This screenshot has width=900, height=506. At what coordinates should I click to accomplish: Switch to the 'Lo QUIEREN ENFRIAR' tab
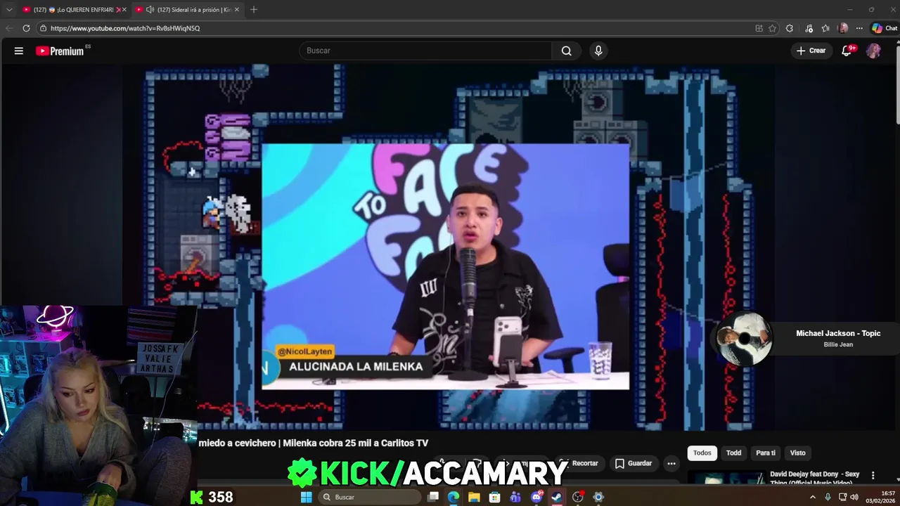coord(74,10)
